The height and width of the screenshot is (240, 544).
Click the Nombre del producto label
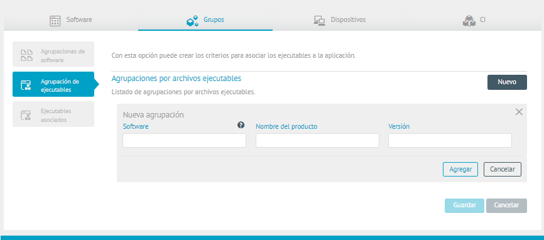tap(286, 126)
